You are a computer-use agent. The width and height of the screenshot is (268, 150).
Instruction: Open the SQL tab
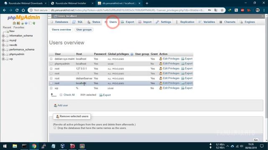click(x=78, y=22)
